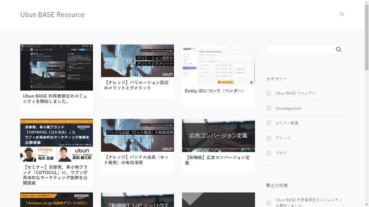Viewport: 369px width, 207px height.
Task: Click the folder icon beside ナレッジ
Action: pos(269,138)
